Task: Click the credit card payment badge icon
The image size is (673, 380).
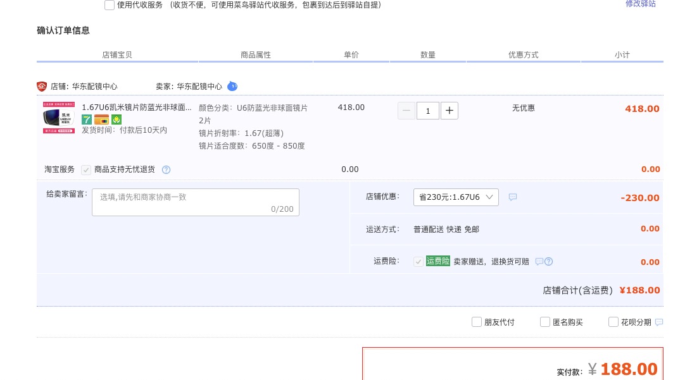Action: [x=101, y=120]
